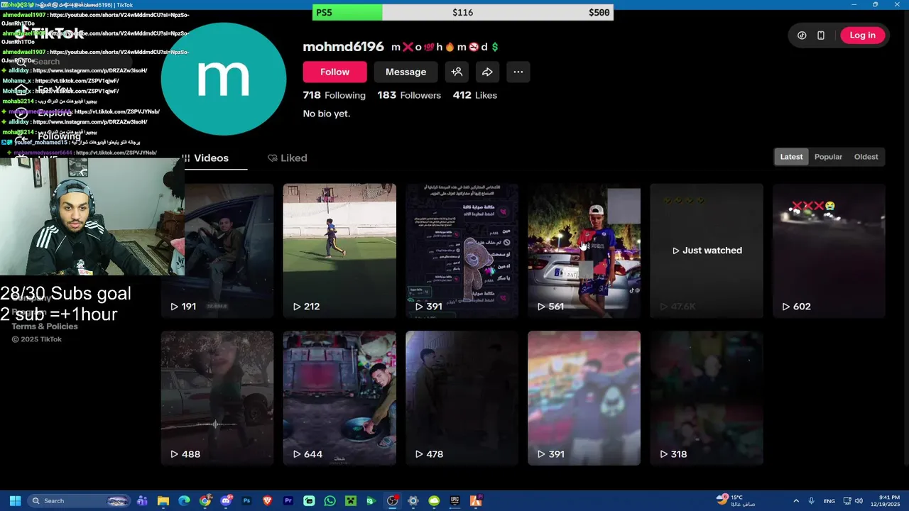
Task: Open the Terms & Policies link
Action: click(x=44, y=326)
